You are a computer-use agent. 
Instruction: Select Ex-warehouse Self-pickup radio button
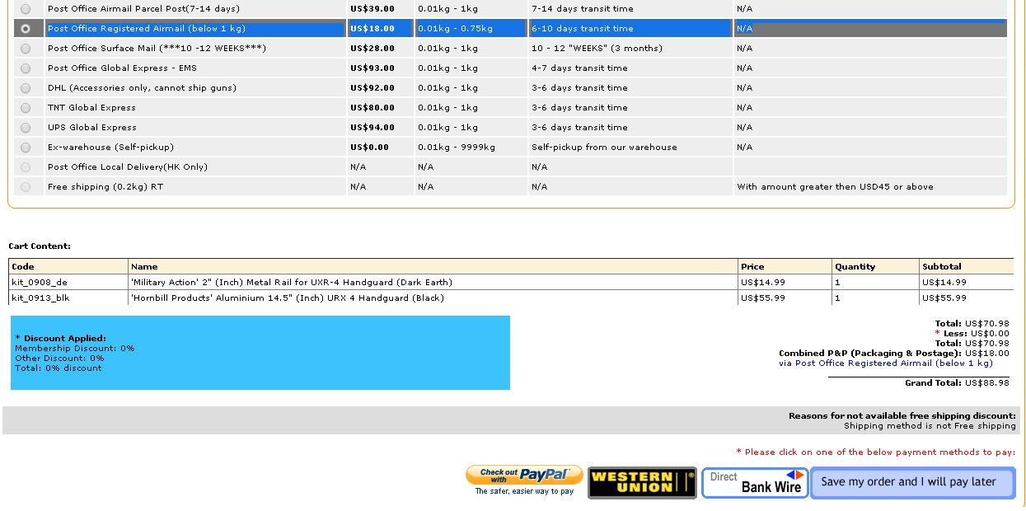pyautogui.click(x=26, y=148)
